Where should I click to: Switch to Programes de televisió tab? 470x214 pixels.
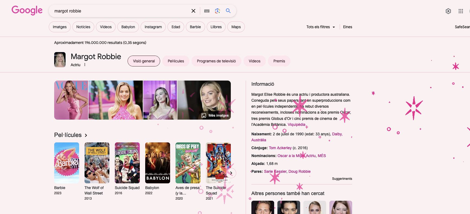[216, 61]
